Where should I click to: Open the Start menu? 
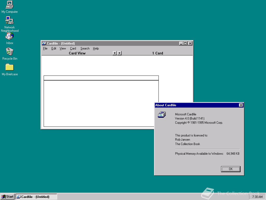point(8,197)
